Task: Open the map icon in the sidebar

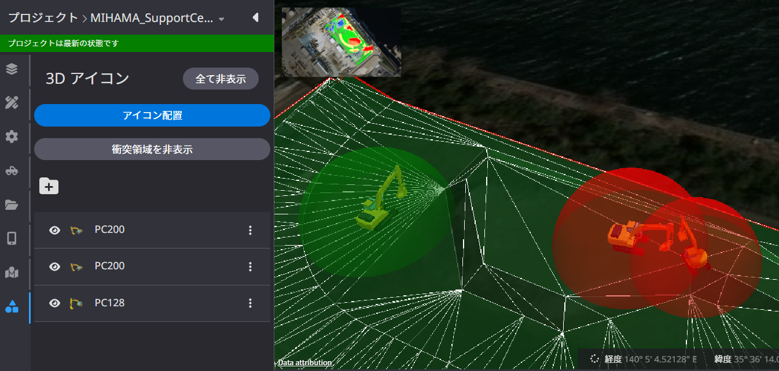Action: point(12,272)
